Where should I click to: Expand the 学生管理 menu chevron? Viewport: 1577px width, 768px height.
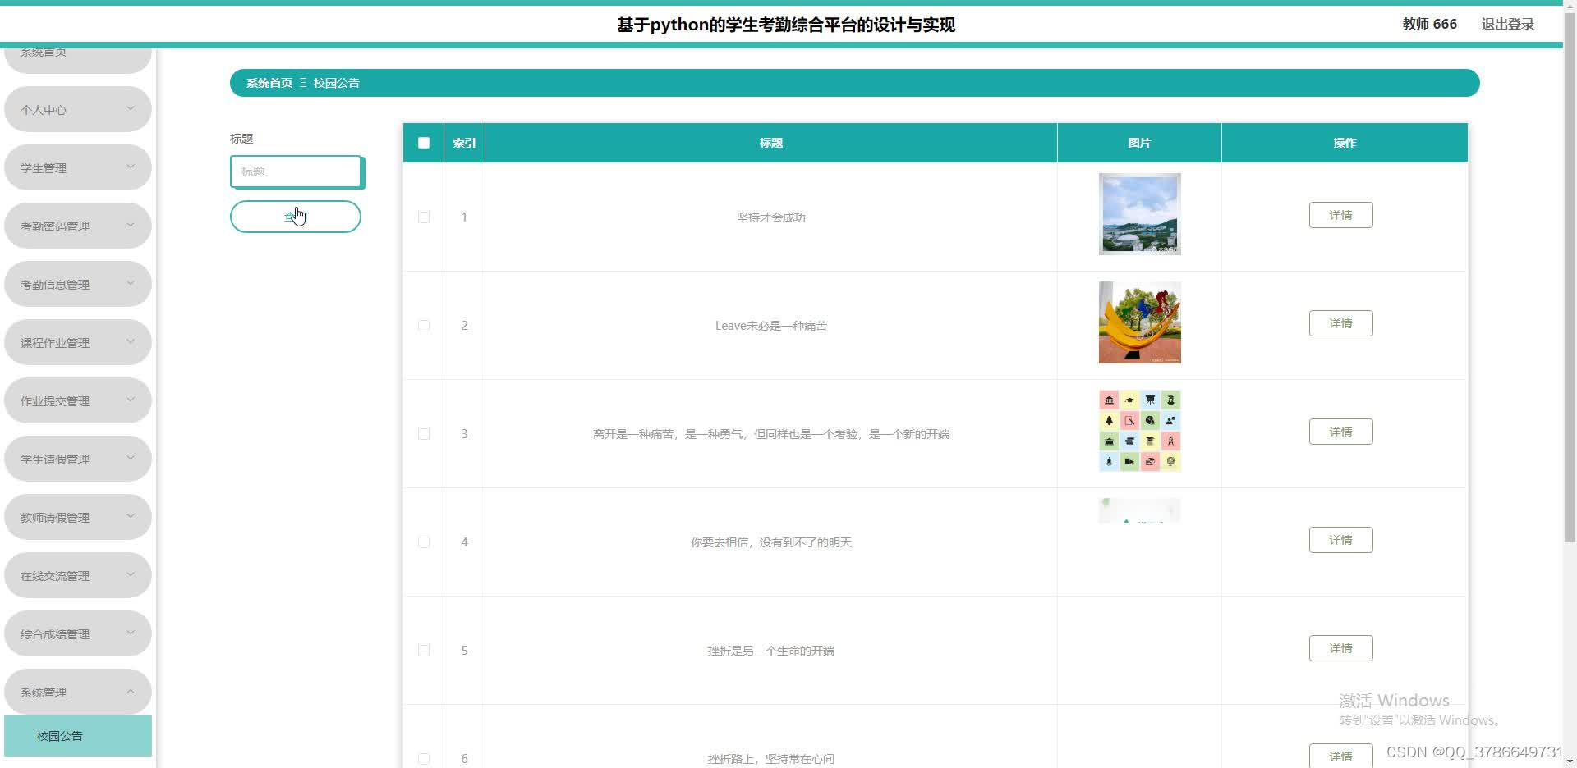(x=131, y=167)
